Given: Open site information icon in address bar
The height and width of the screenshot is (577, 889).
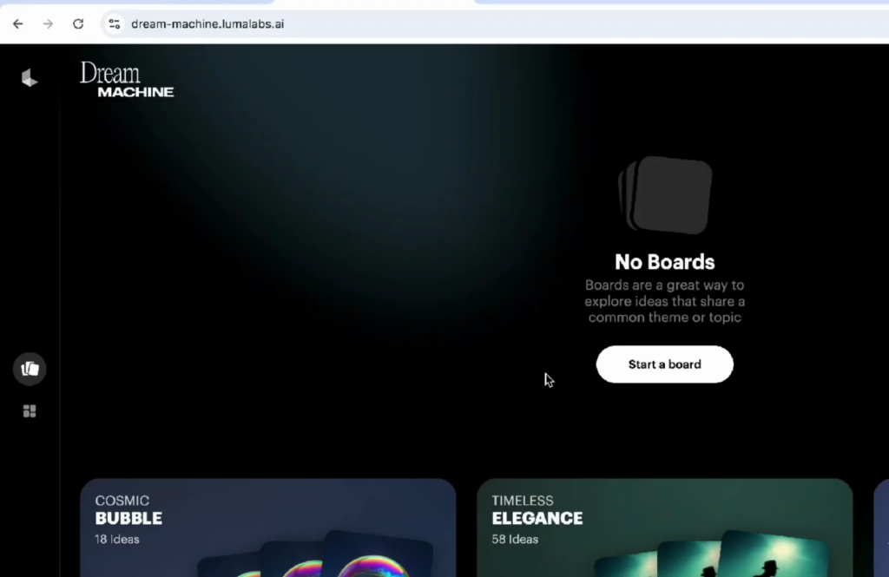Looking at the screenshot, I should tap(114, 23).
